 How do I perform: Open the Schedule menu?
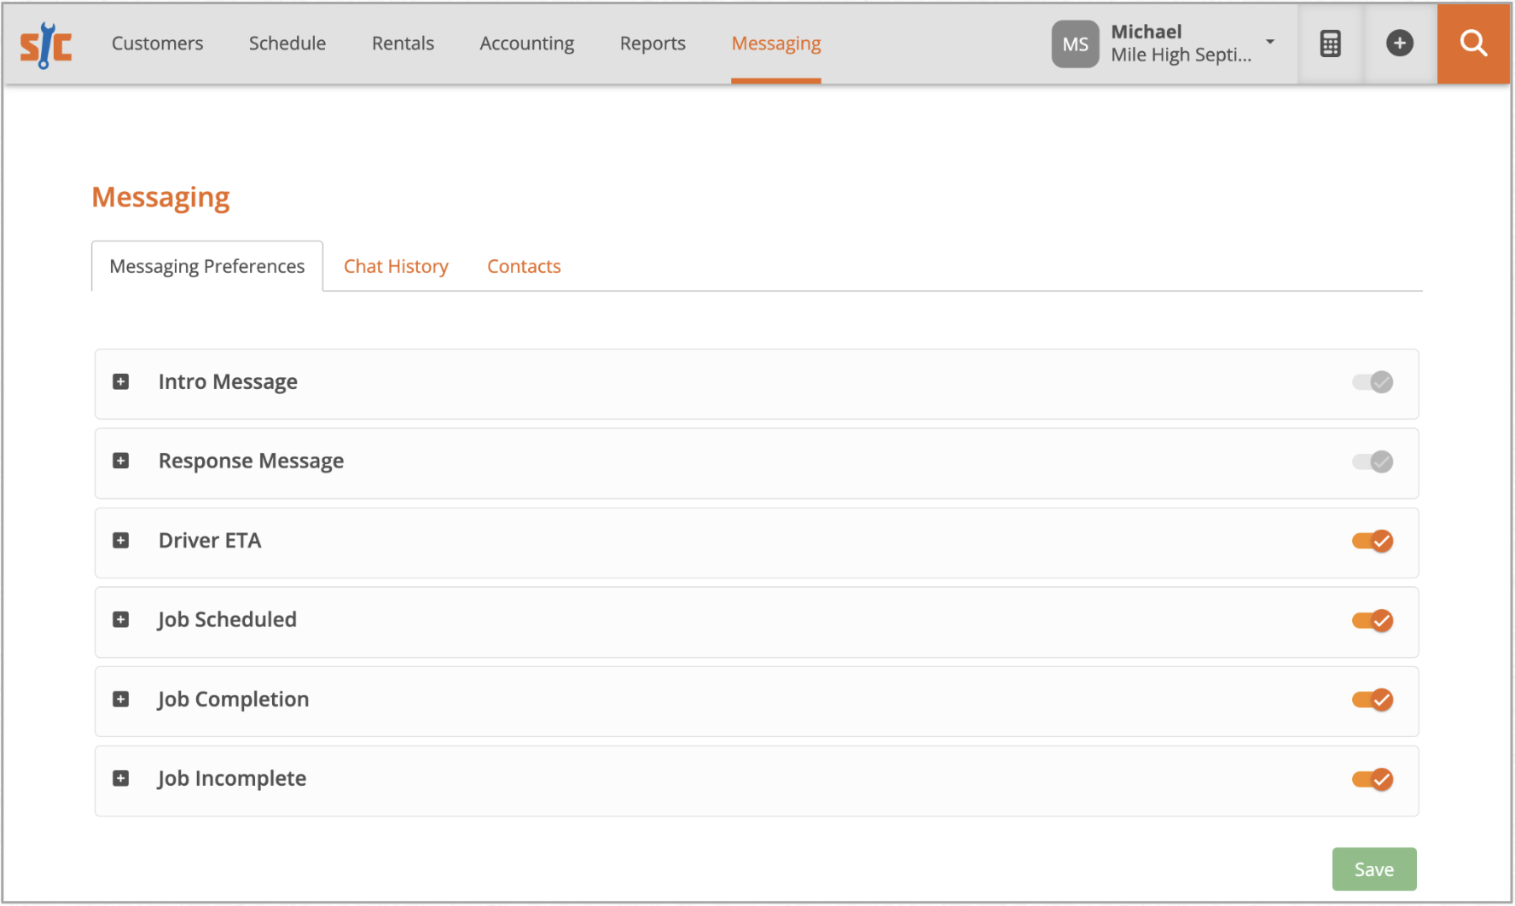[287, 44]
